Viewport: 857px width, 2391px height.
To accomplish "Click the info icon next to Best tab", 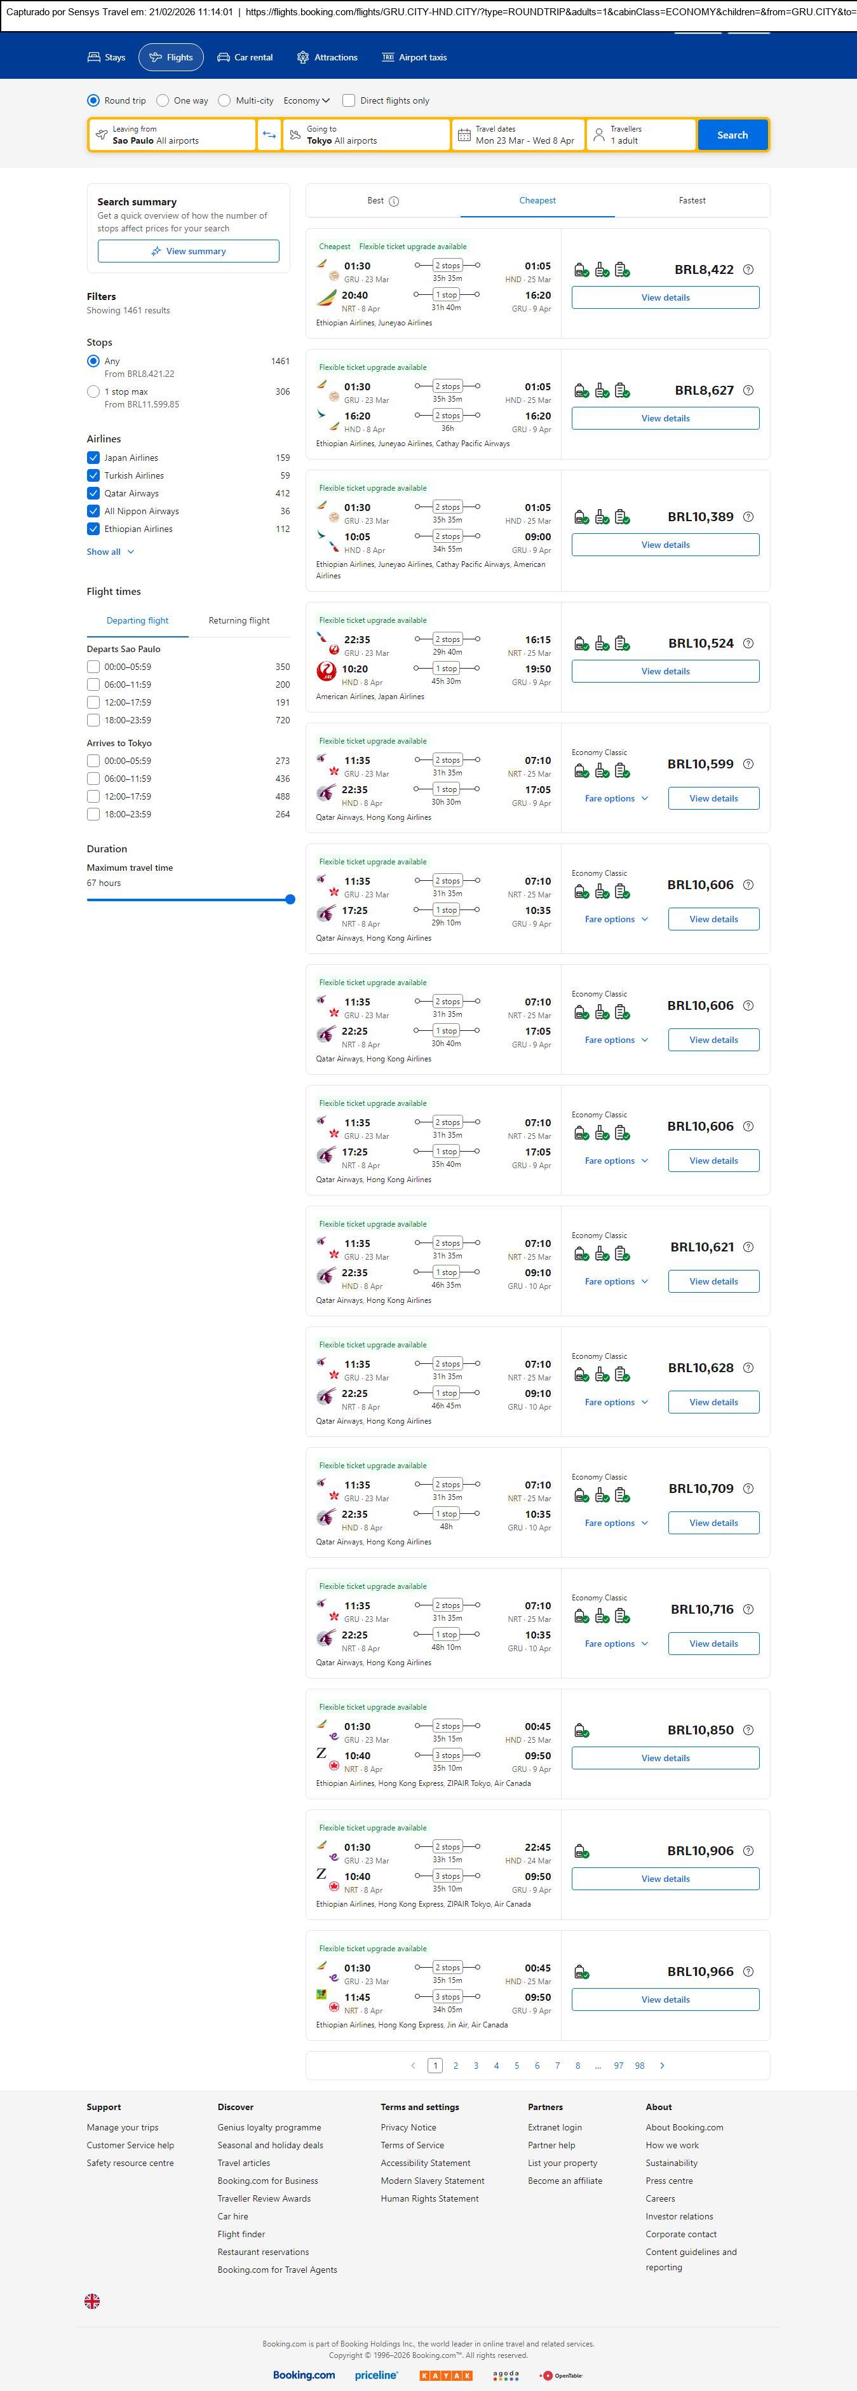I will tap(394, 201).
